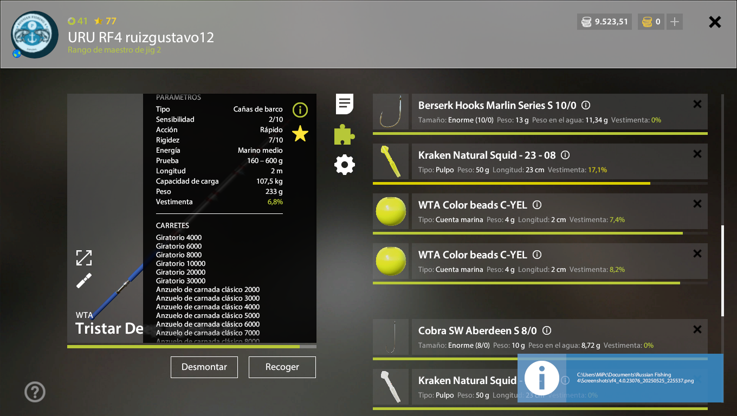
Task: Remove the first WTA Color beads (7,4%)
Action: 697,204
